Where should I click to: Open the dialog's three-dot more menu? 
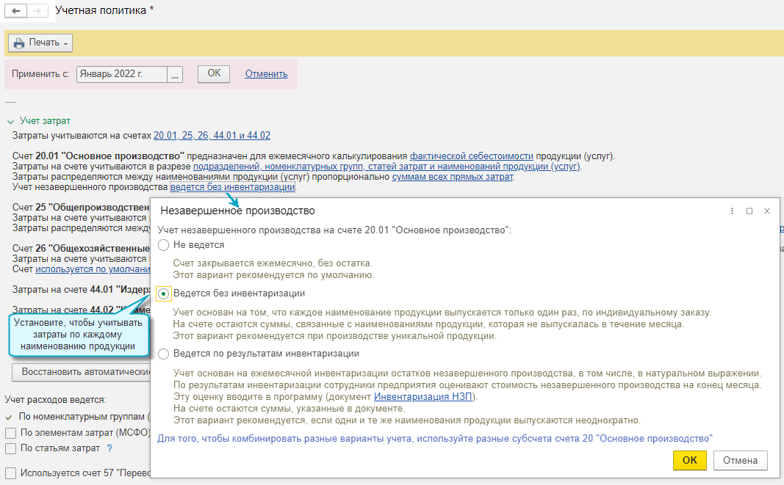click(x=732, y=211)
